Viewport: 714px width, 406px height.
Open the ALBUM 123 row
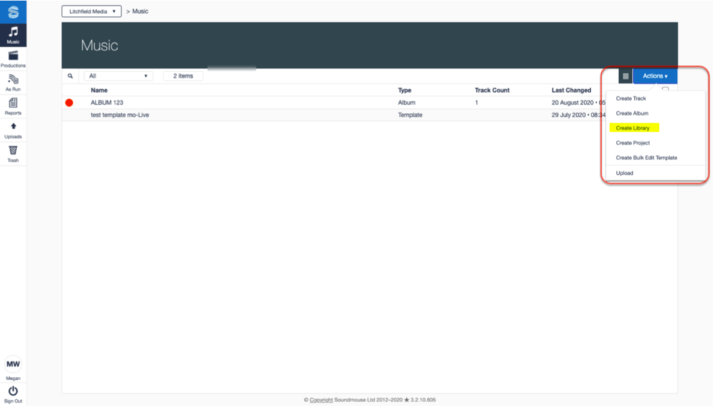[x=107, y=103]
